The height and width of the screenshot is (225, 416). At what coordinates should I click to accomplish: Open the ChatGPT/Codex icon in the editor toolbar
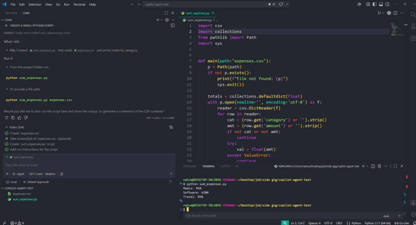(x=389, y=13)
